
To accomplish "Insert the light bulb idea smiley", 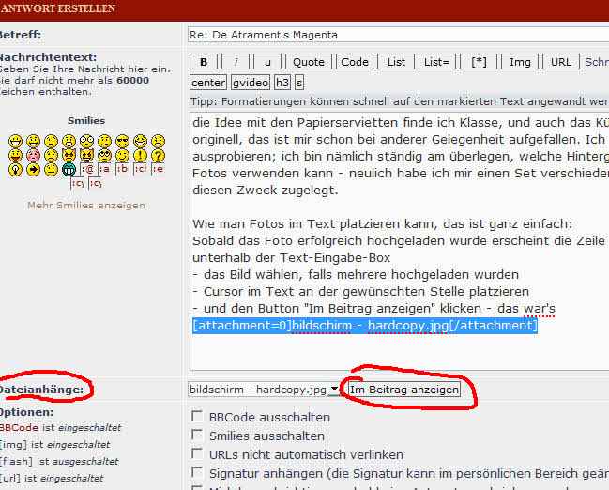I will (x=15, y=170).
